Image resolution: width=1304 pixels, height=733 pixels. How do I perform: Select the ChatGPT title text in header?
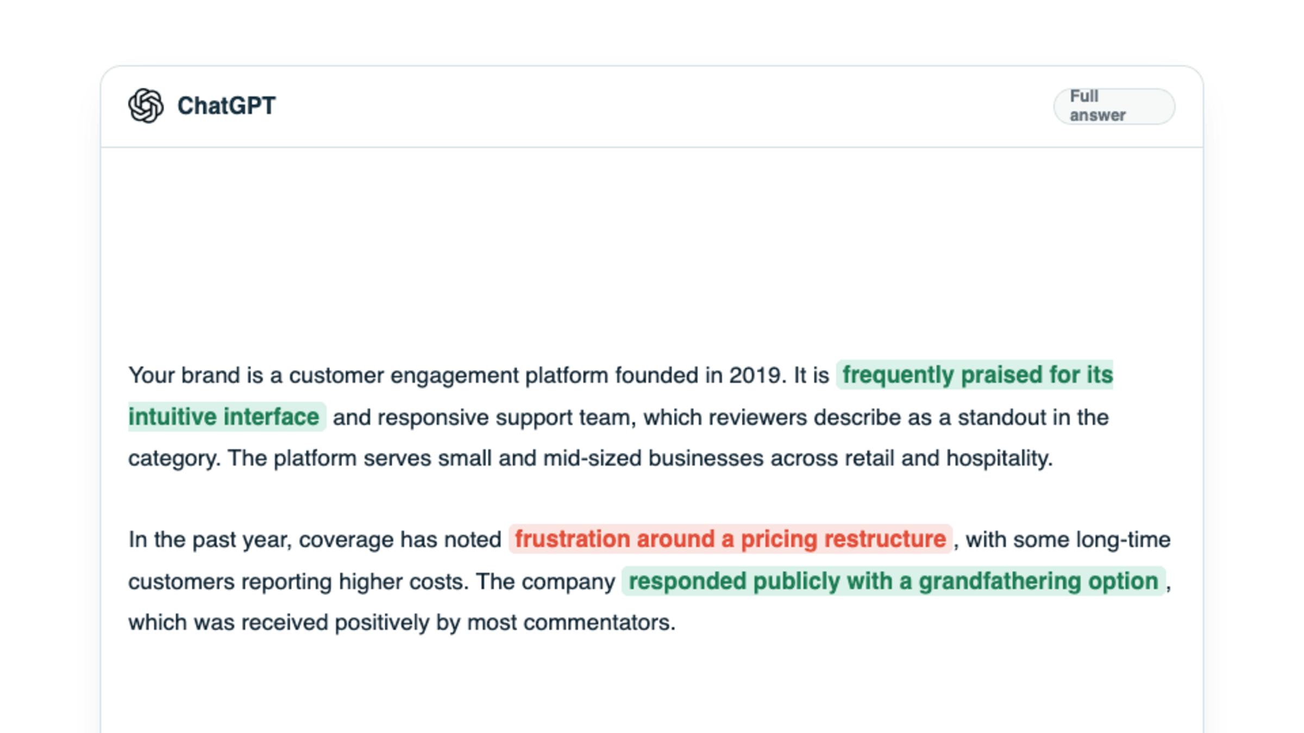227,106
